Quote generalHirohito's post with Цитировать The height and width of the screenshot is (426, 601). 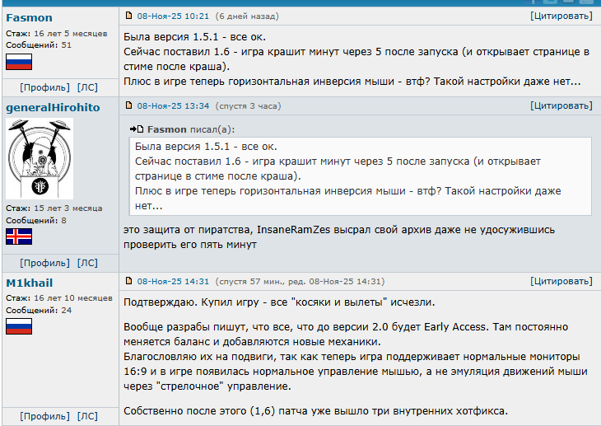pos(561,105)
